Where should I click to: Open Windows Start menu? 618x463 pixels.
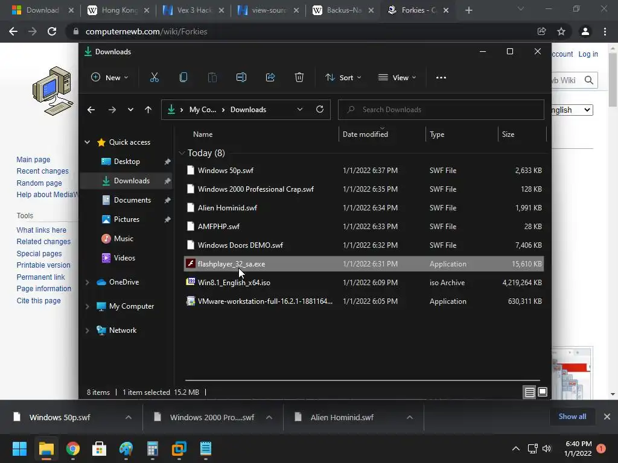point(19,449)
